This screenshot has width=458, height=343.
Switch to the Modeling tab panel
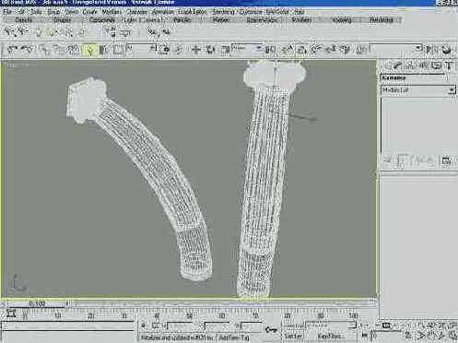tap(342, 20)
